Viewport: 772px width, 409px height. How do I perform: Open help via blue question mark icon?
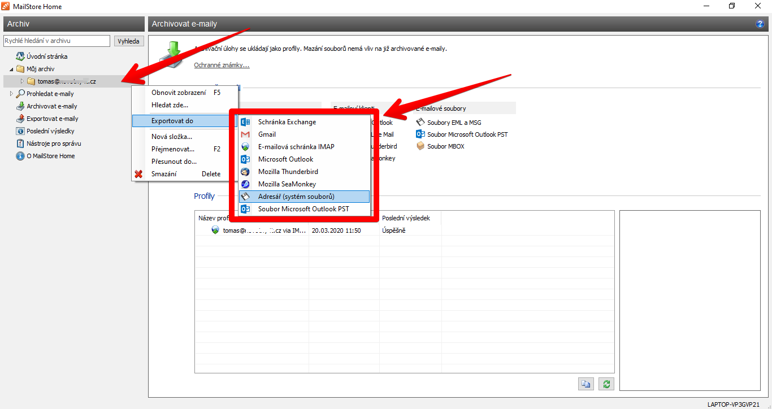[760, 24]
